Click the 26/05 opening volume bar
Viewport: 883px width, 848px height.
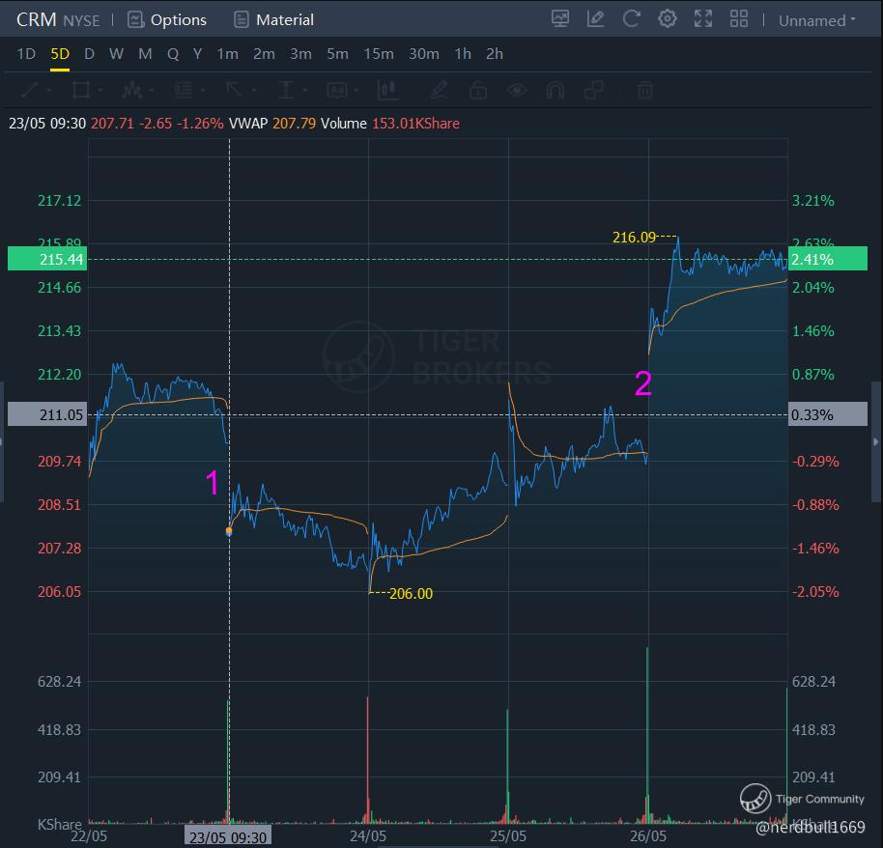pos(647,735)
